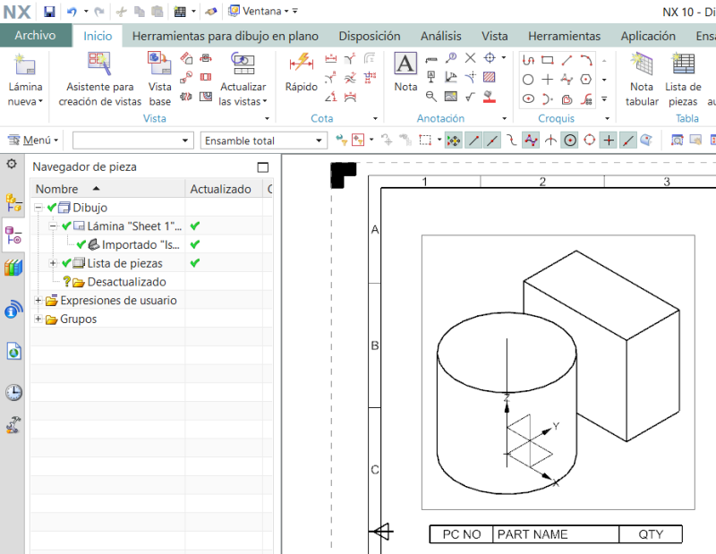Toggle snap to quadrant point
Viewport: 716px width, 554px height.
[x=590, y=141]
